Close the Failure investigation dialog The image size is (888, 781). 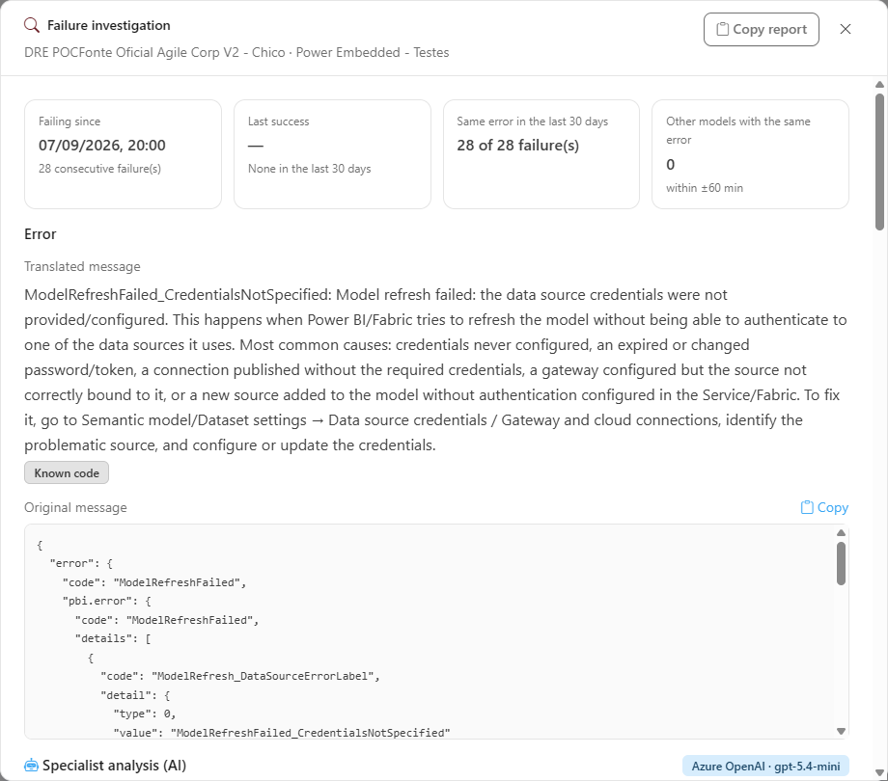[x=845, y=29]
